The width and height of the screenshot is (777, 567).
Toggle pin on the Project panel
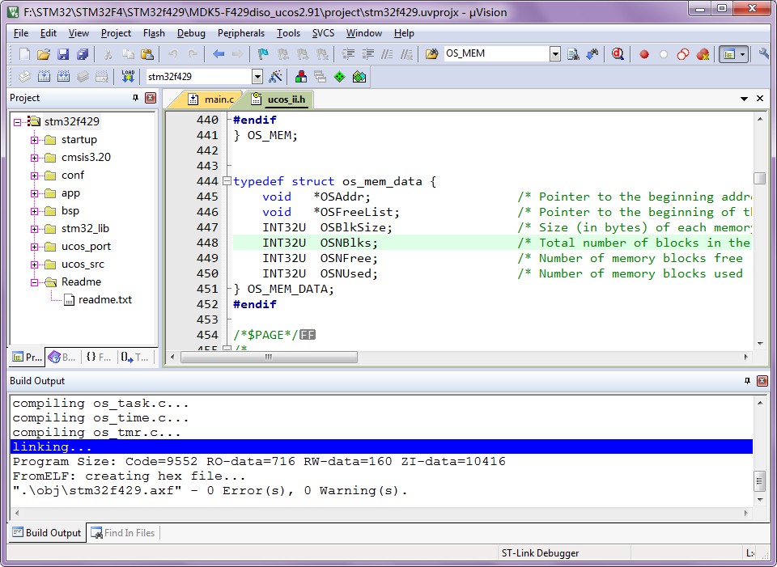point(135,98)
